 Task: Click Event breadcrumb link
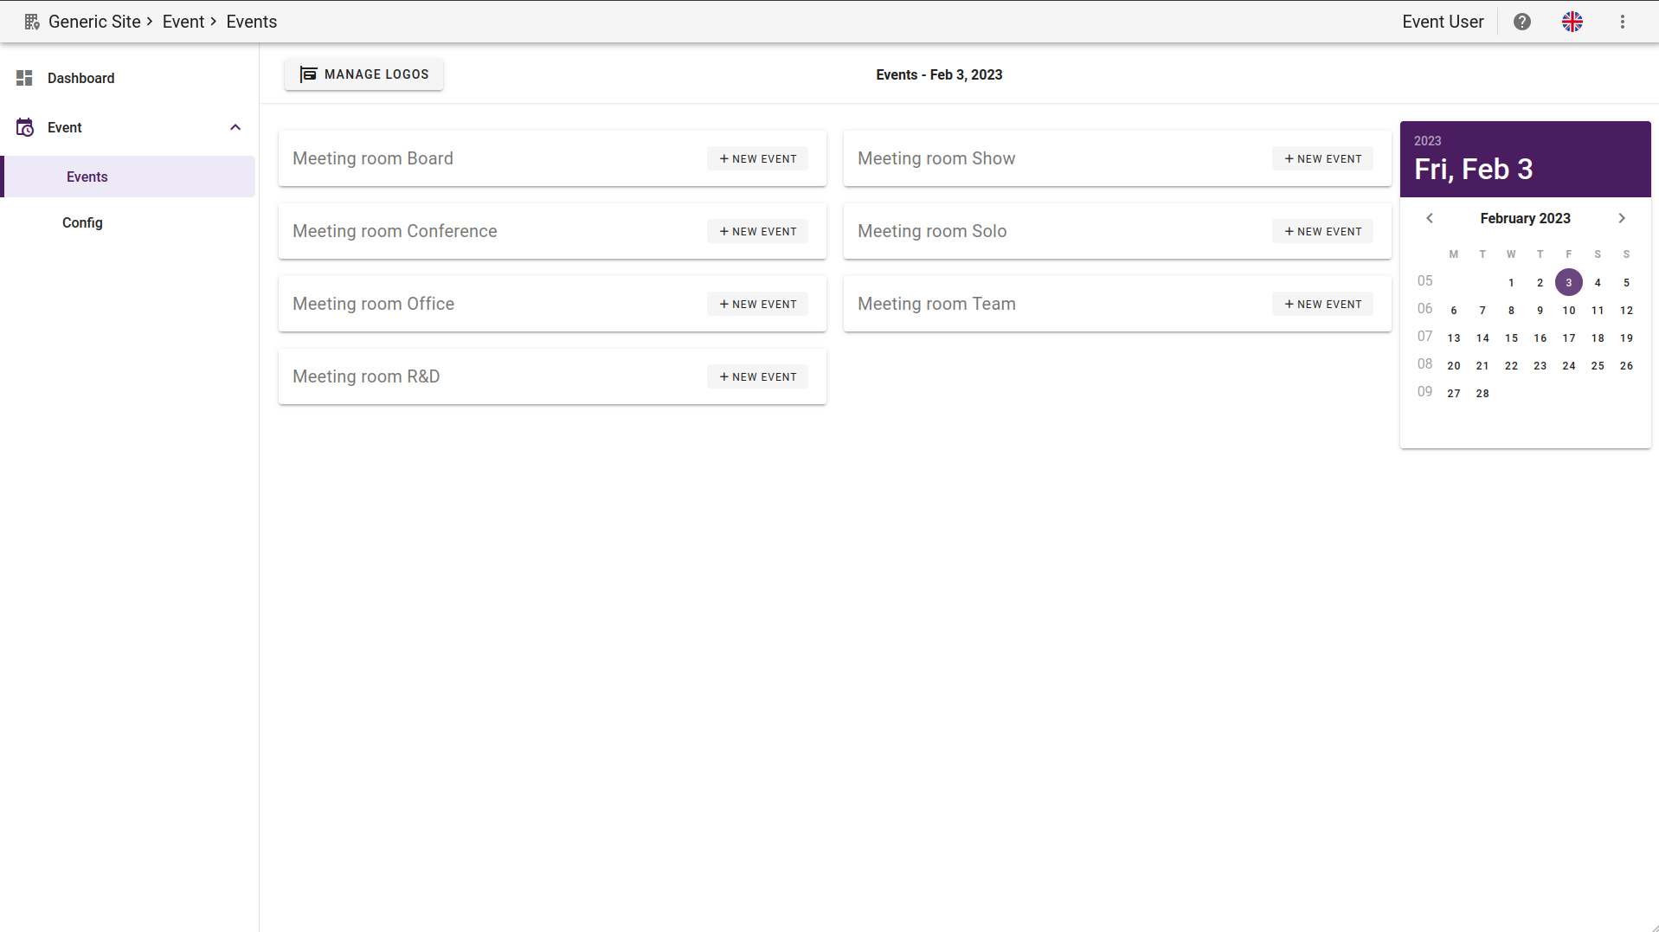[183, 22]
